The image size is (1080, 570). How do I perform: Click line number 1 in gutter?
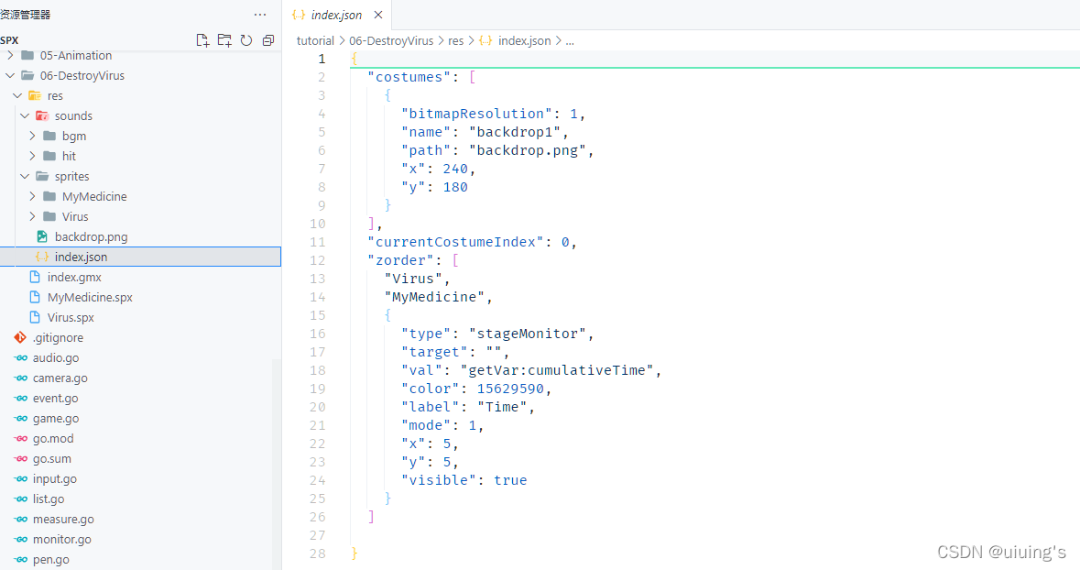(321, 59)
